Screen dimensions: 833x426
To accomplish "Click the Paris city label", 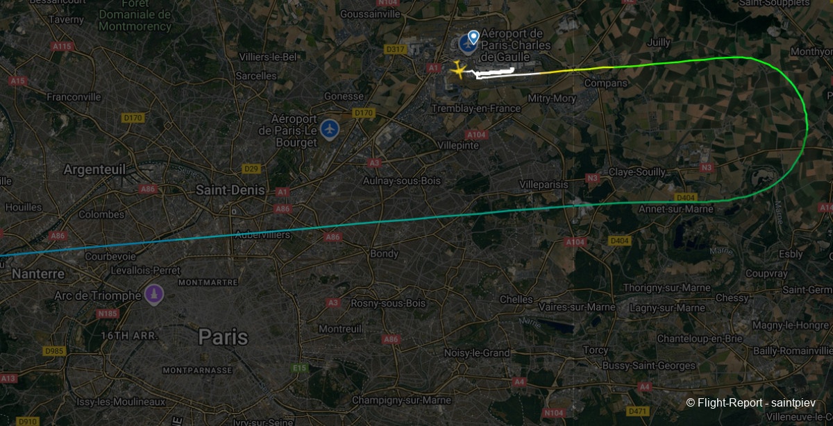I will click(223, 337).
